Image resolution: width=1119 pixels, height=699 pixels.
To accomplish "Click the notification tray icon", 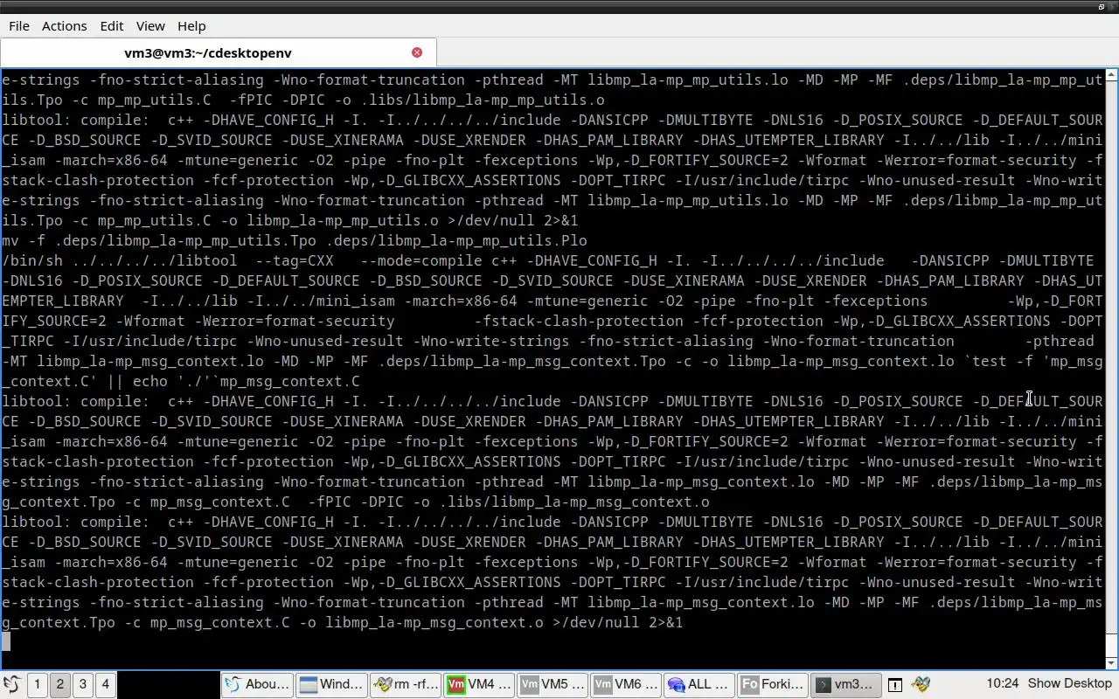I will coord(895,685).
